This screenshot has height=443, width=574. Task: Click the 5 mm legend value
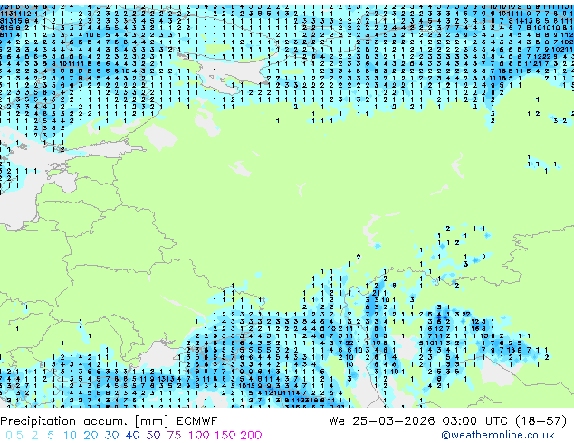click(51, 436)
